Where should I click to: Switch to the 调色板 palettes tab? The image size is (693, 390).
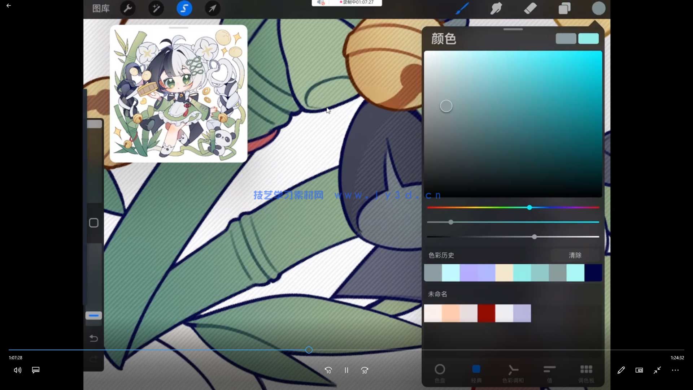tap(586, 373)
